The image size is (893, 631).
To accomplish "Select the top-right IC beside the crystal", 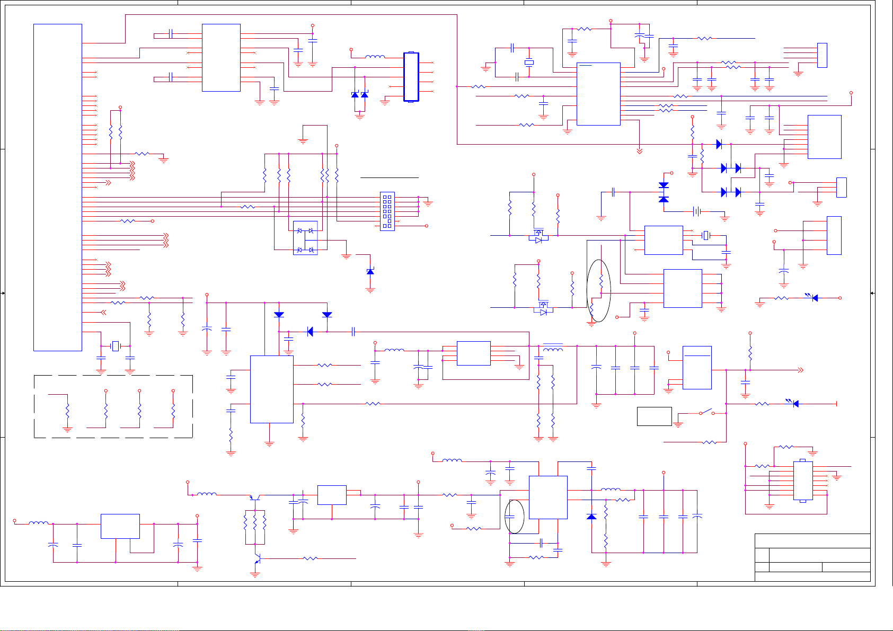I will [x=598, y=94].
